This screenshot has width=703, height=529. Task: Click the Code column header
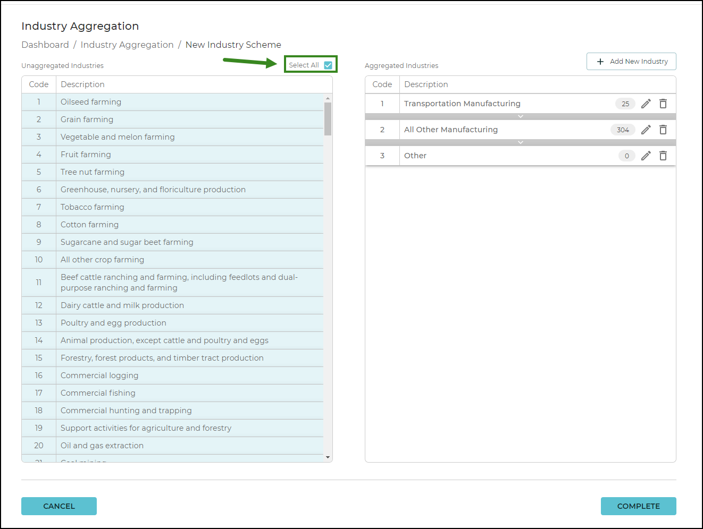point(38,84)
